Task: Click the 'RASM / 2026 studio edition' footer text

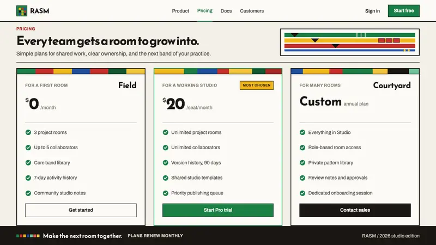Action: [391, 236]
